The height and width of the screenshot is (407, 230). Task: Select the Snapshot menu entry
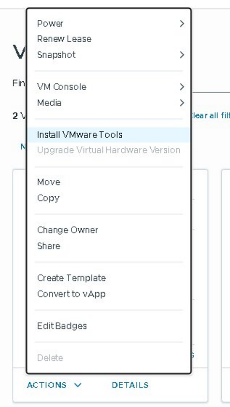coord(57,55)
